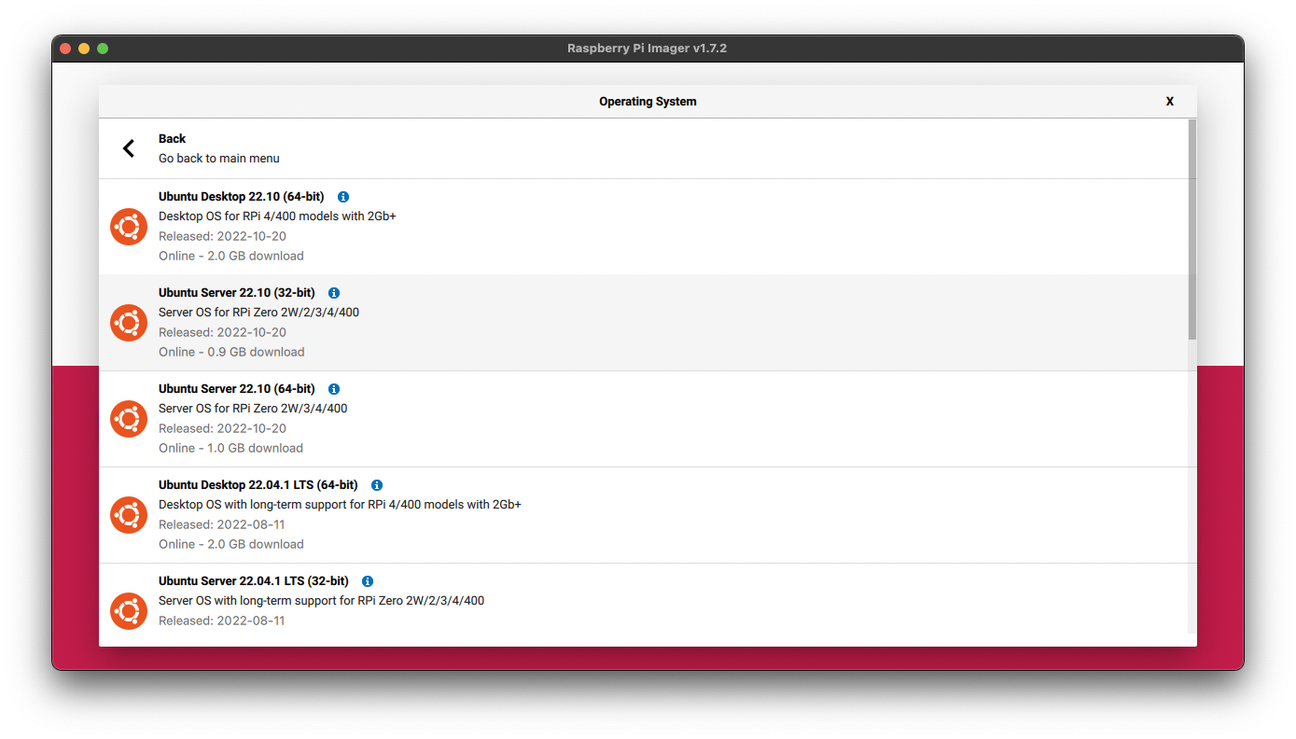The height and width of the screenshot is (739, 1296).
Task: Open info icon for Ubuntu Desktop 22.04.1 LTS
Action: [x=377, y=485]
